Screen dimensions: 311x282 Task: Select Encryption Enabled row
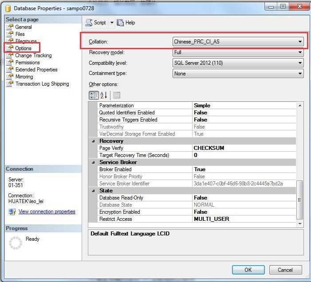(197, 212)
